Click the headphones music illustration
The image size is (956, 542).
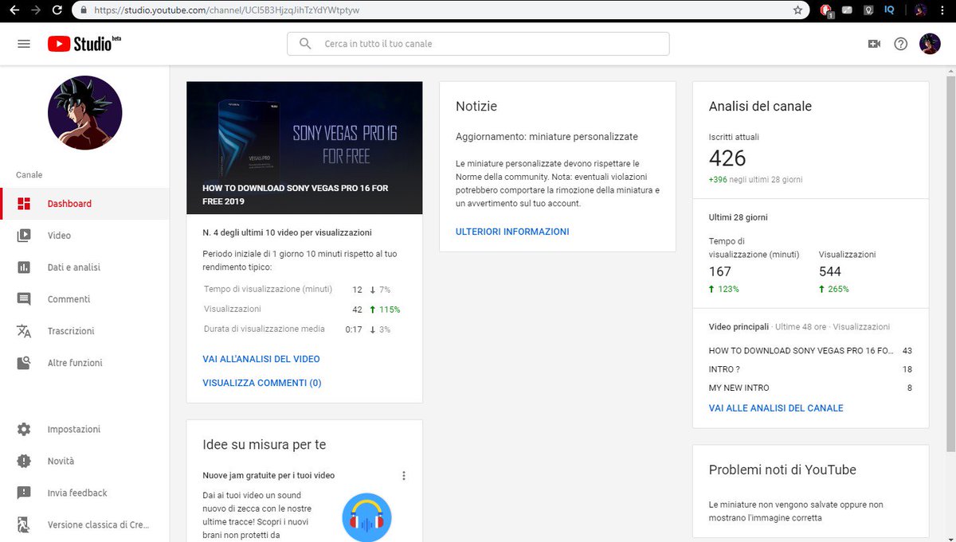point(366,517)
